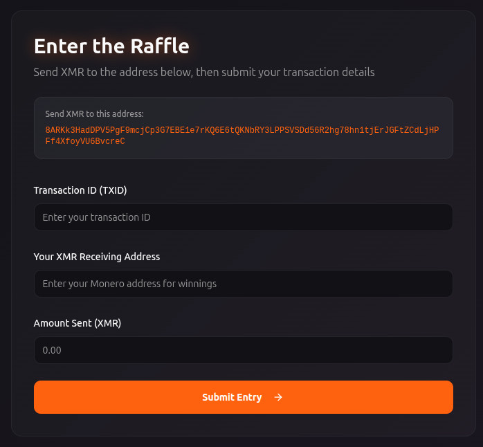The image size is (483, 447).
Task: Click the "Submit Entry" text label
Action: pos(232,397)
